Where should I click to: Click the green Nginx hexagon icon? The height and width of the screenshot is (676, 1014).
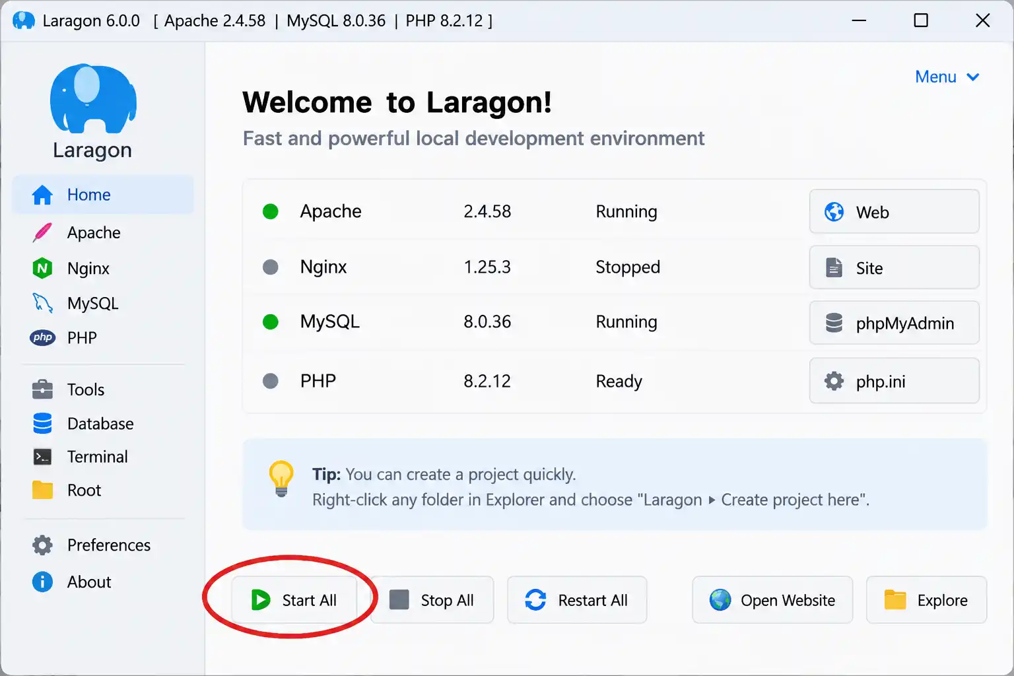[x=42, y=268]
